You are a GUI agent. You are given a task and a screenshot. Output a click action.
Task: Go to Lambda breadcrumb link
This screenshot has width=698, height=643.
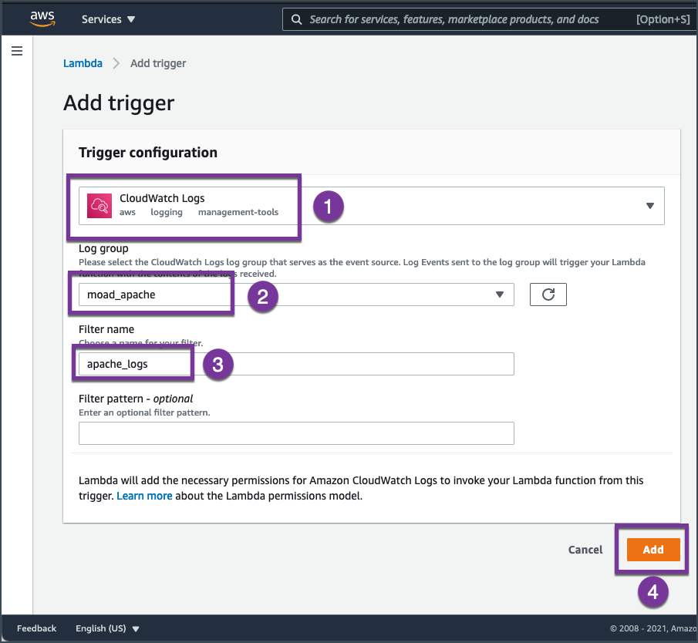[x=83, y=63]
